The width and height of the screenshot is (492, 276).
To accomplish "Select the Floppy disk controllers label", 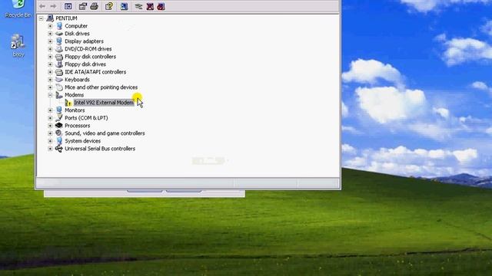I will pyautogui.click(x=91, y=57).
